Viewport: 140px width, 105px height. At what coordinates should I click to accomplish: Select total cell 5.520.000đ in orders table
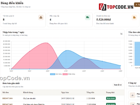91,98
